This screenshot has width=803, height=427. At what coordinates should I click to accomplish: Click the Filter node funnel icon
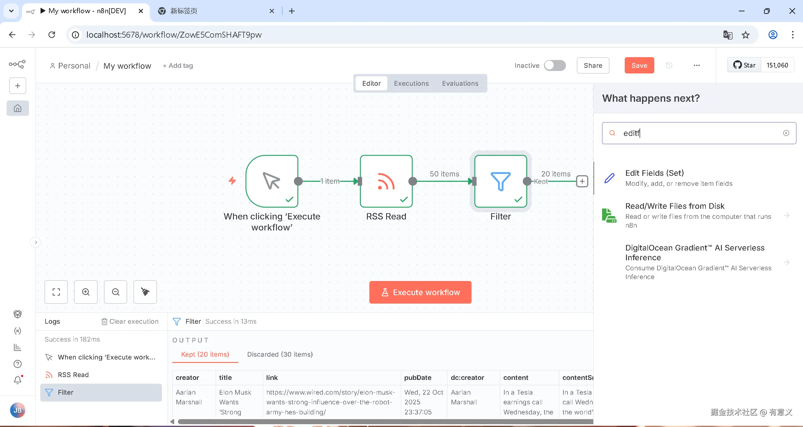tap(501, 181)
